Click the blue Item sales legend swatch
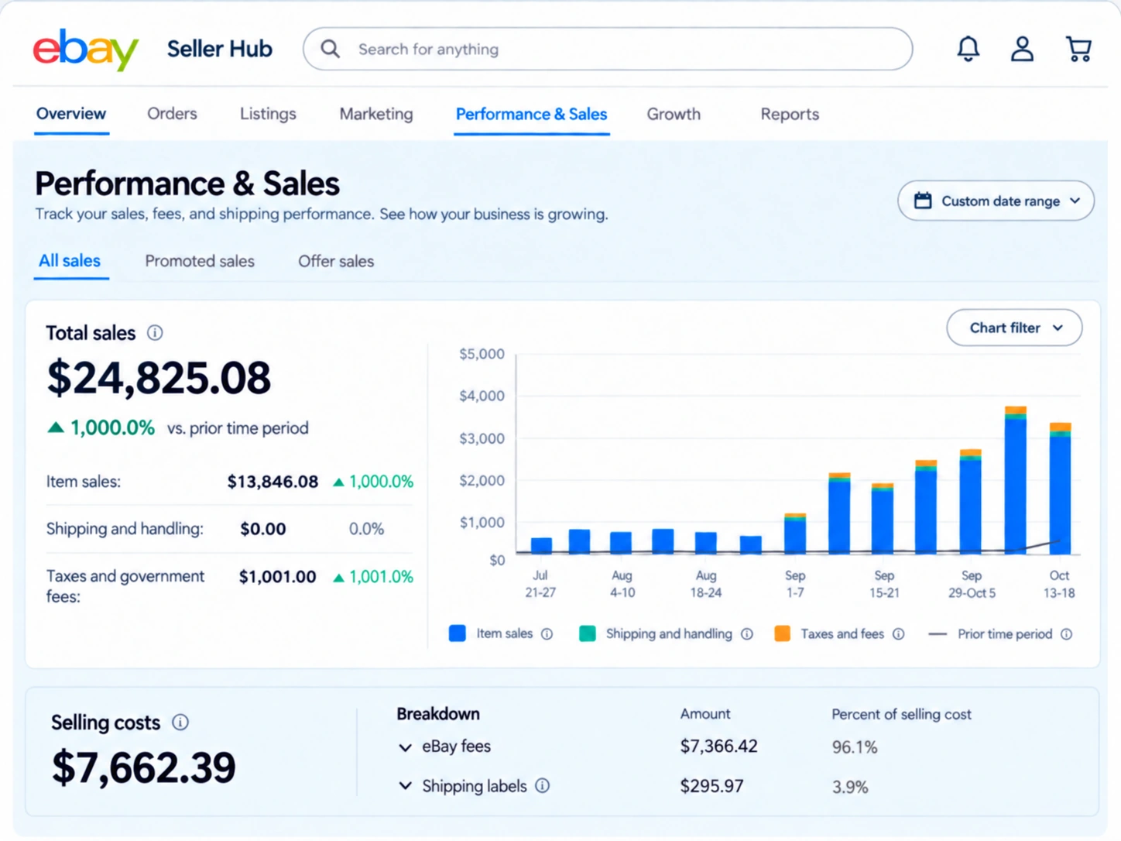The height and width of the screenshot is (841, 1121). click(x=458, y=633)
